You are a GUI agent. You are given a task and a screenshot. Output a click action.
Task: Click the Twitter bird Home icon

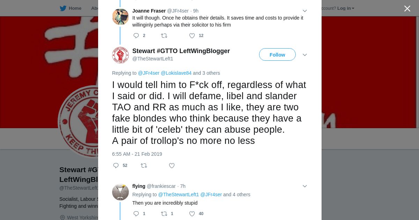[x=63, y=8]
